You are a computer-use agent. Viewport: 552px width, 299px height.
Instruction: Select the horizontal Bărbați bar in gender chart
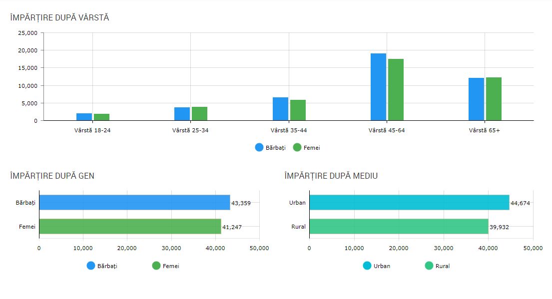pos(134,203)
